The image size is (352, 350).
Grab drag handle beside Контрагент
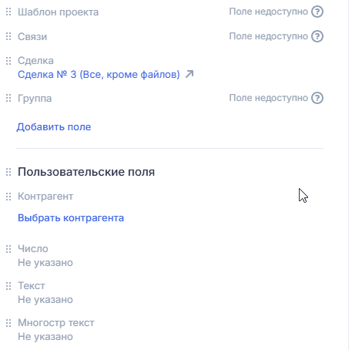8,197
